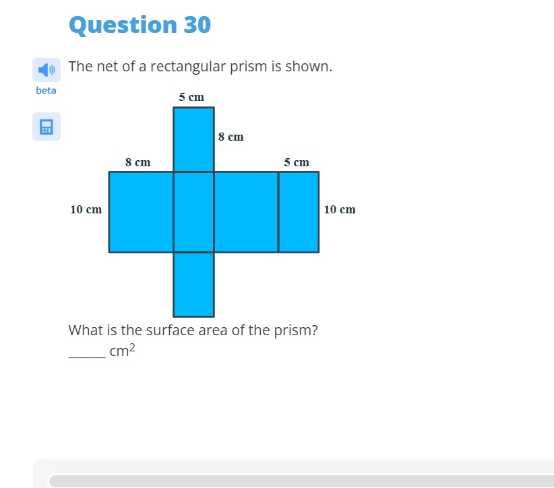Click the 8 cm label above left face

pos(137,162)
